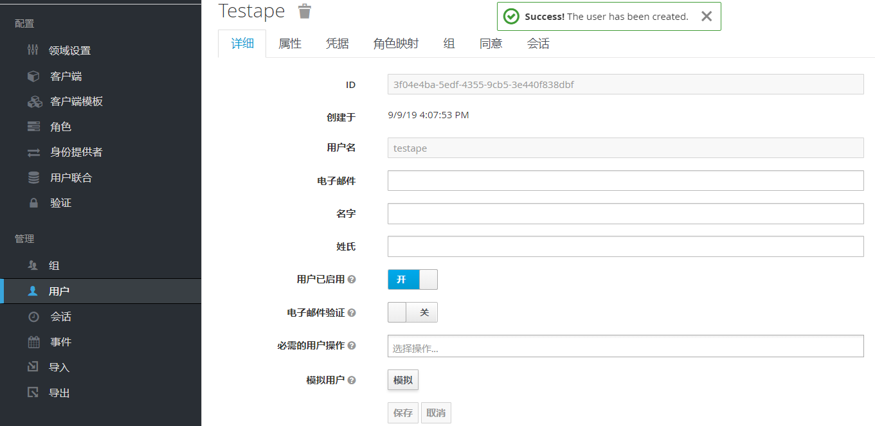
Task: Enable the 电子邮件验证 switch
Action: 412,312
